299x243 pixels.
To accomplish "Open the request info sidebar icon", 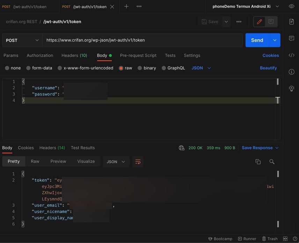I will [x=292, y=72].
